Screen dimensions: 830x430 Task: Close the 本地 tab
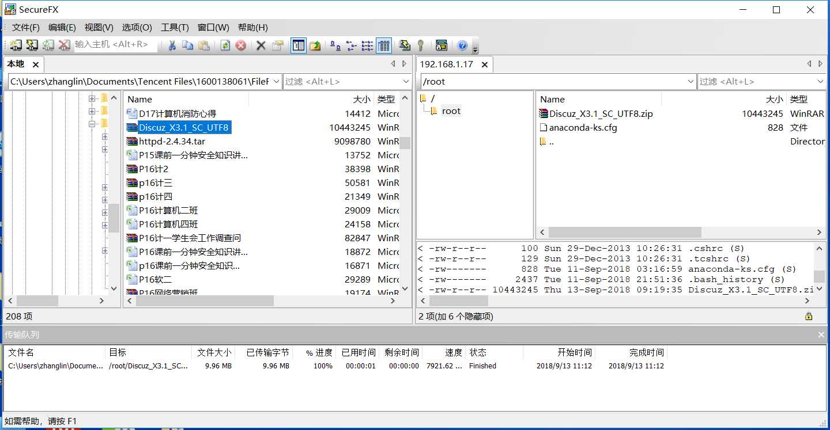[x=36, y=64]
